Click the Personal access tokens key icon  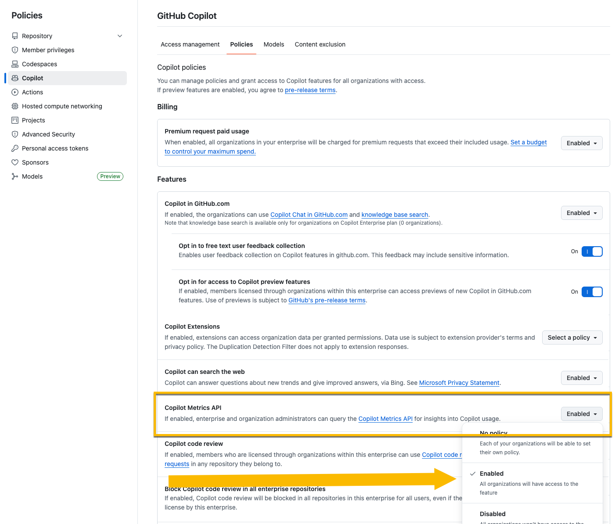point(15,148)
